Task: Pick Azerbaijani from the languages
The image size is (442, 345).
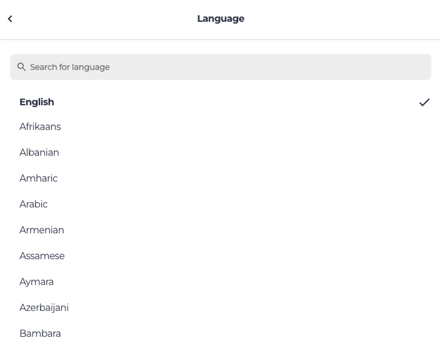Action: pyautogui.click(x=44, y=307)
